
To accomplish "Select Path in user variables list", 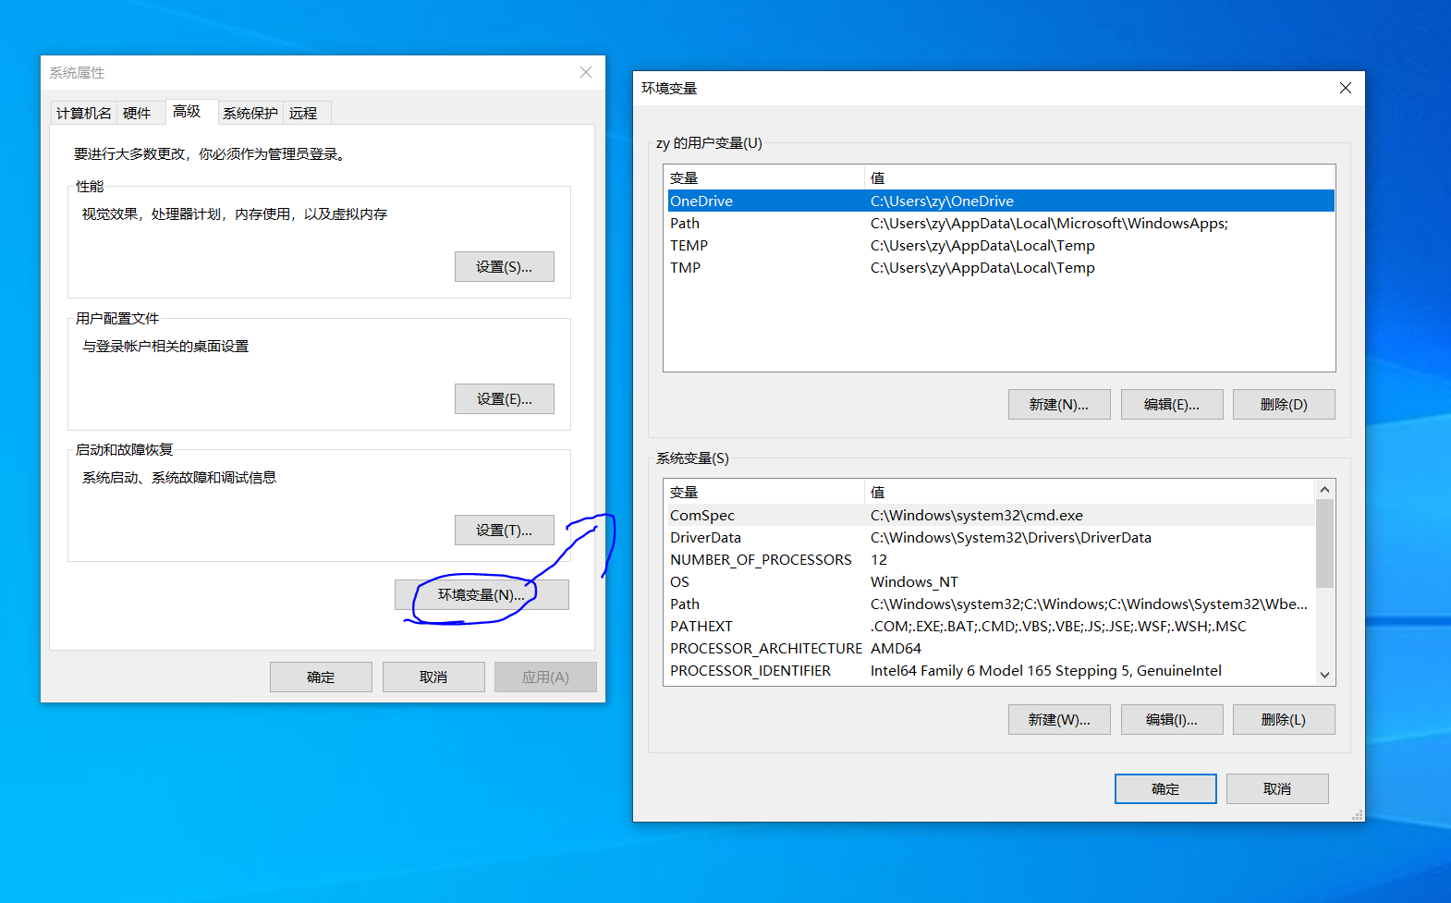I will tap(1001, 223).
